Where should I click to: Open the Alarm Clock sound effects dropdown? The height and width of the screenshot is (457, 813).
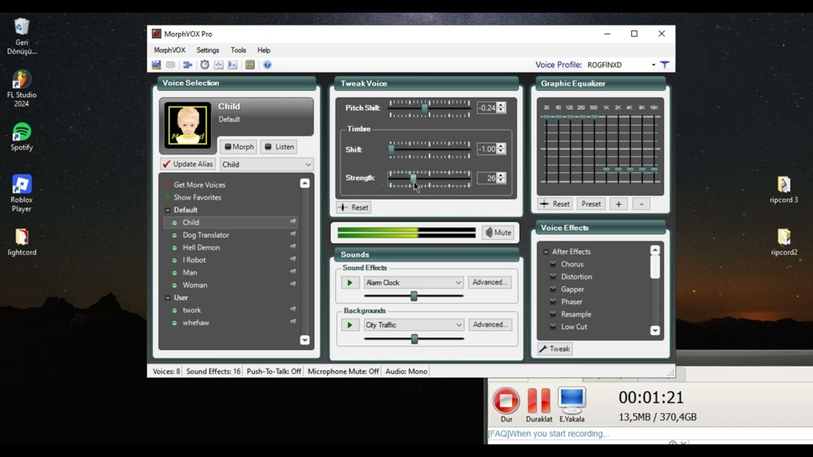(x=458, y=282)
